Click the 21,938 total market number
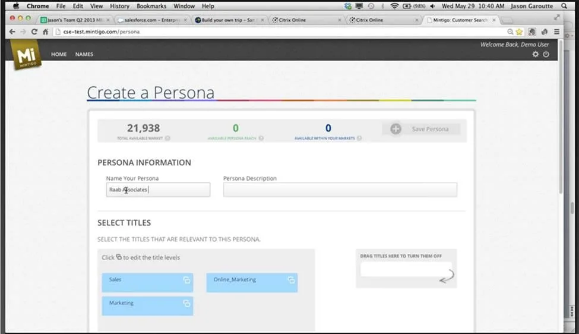This screenshot has height=334, width=579. click(143, 128)
